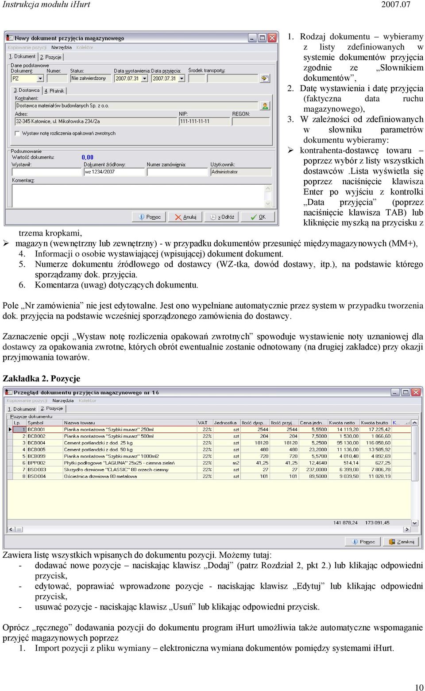Screen dimensions: 425x691
Task: Select the '3. Dostawca' tab
Action: [27, 90]
